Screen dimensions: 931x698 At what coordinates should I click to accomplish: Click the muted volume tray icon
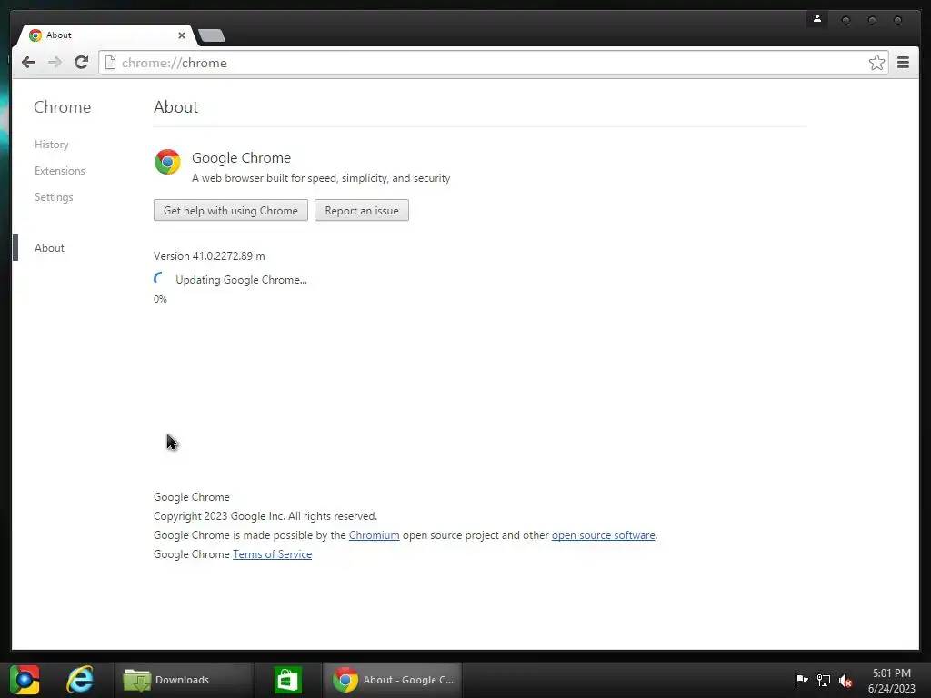(x=846, y=680)
